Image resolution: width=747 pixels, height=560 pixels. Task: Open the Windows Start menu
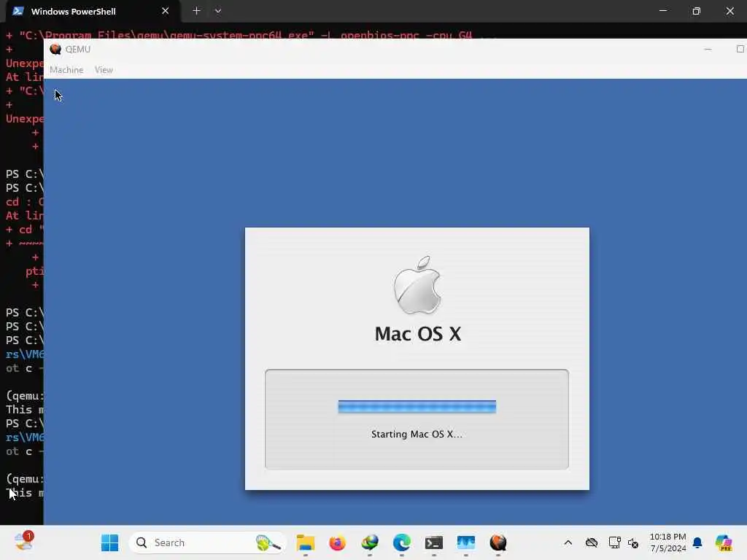click(x=109, y=542)
